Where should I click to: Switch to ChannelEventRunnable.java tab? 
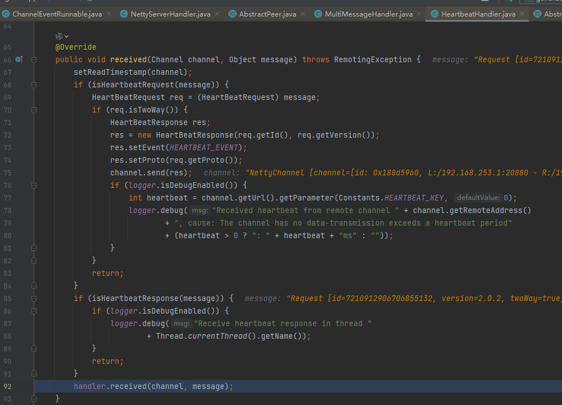coord(57,14)
